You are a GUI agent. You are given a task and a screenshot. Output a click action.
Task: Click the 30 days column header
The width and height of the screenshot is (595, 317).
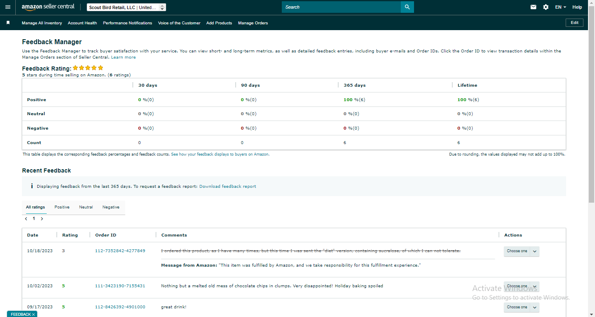tap(148, 85)
